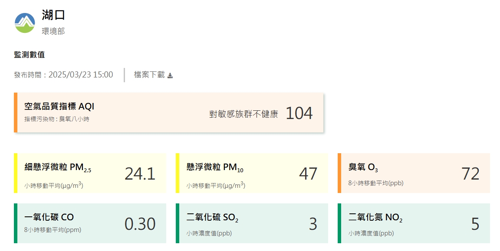The width and height of the screenshot is (500, 251).
Task: Open the 檔案下載 file download link
Action: tap(153, 75)
